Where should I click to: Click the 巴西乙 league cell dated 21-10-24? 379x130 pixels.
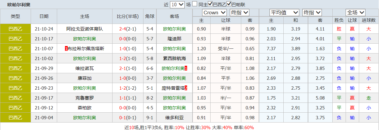[15, 29]
